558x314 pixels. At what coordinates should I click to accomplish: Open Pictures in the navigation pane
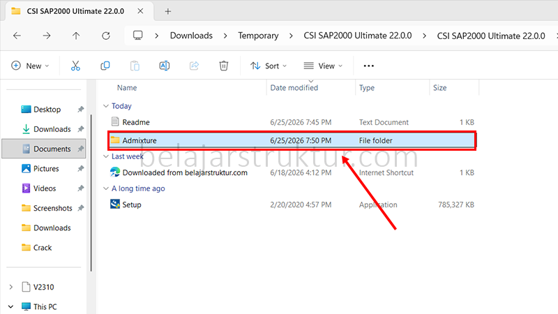(x=46, y=168)
